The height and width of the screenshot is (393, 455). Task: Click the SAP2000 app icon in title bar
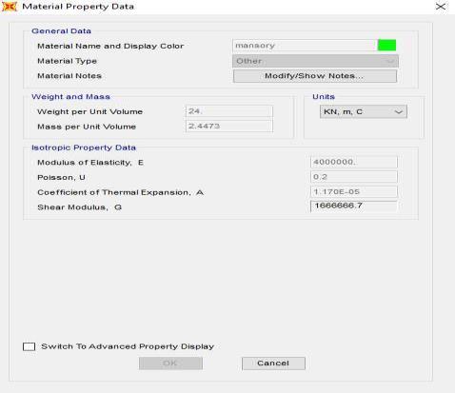[10, 7]
